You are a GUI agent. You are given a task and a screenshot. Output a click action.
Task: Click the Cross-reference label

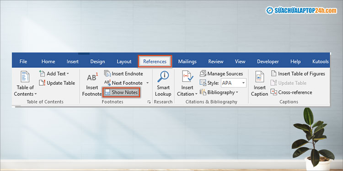pos(295,92)
